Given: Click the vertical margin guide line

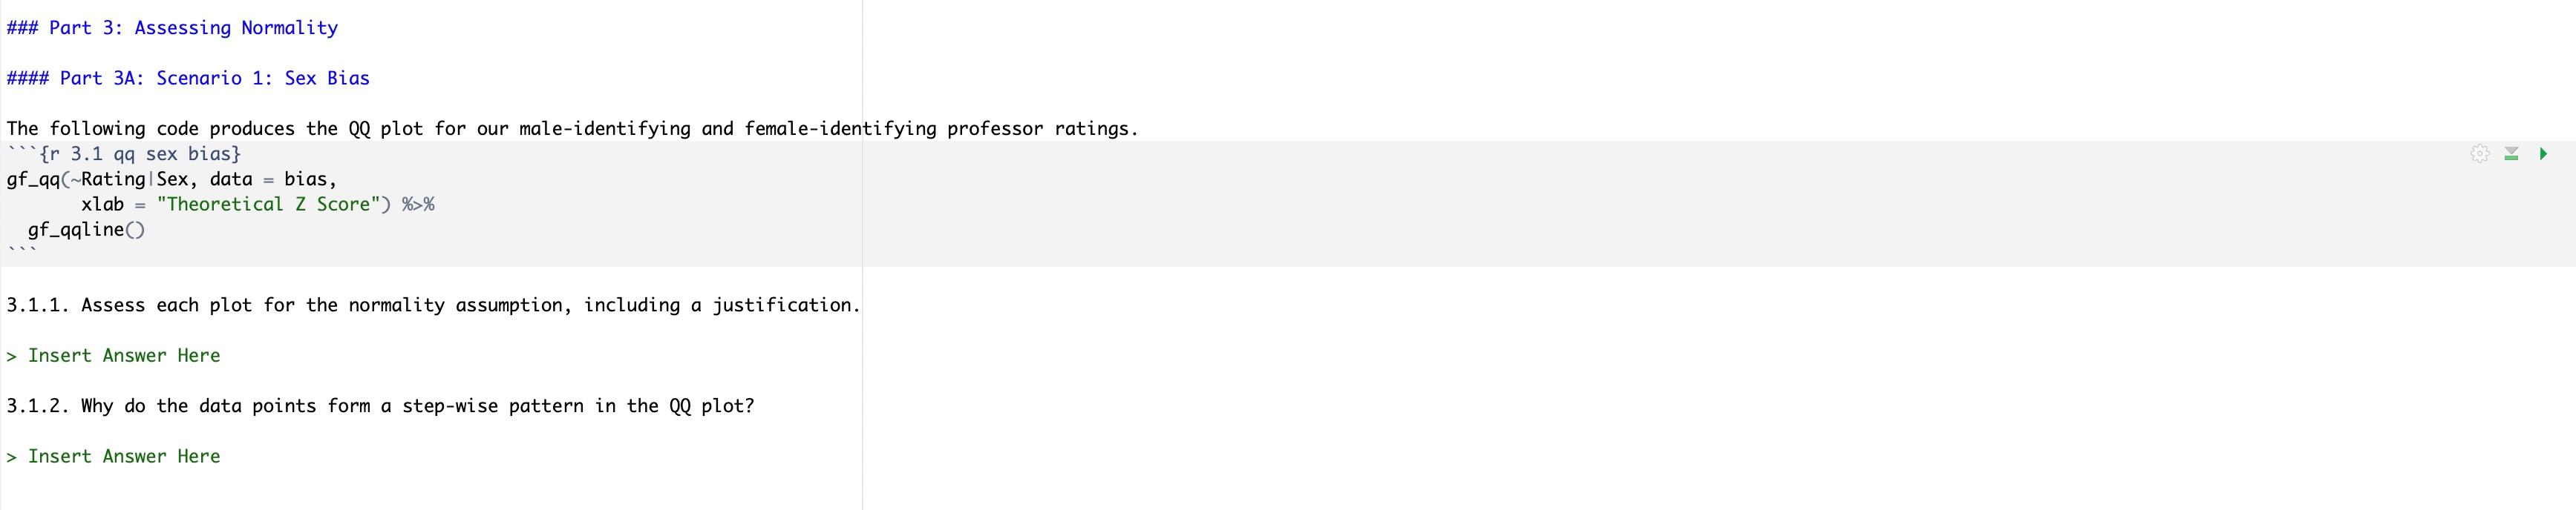Looking at the screenshot, I should point(861,400).
